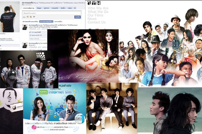
Task: Open the บันทึก (Notes) tab
Action: (63, 8)
